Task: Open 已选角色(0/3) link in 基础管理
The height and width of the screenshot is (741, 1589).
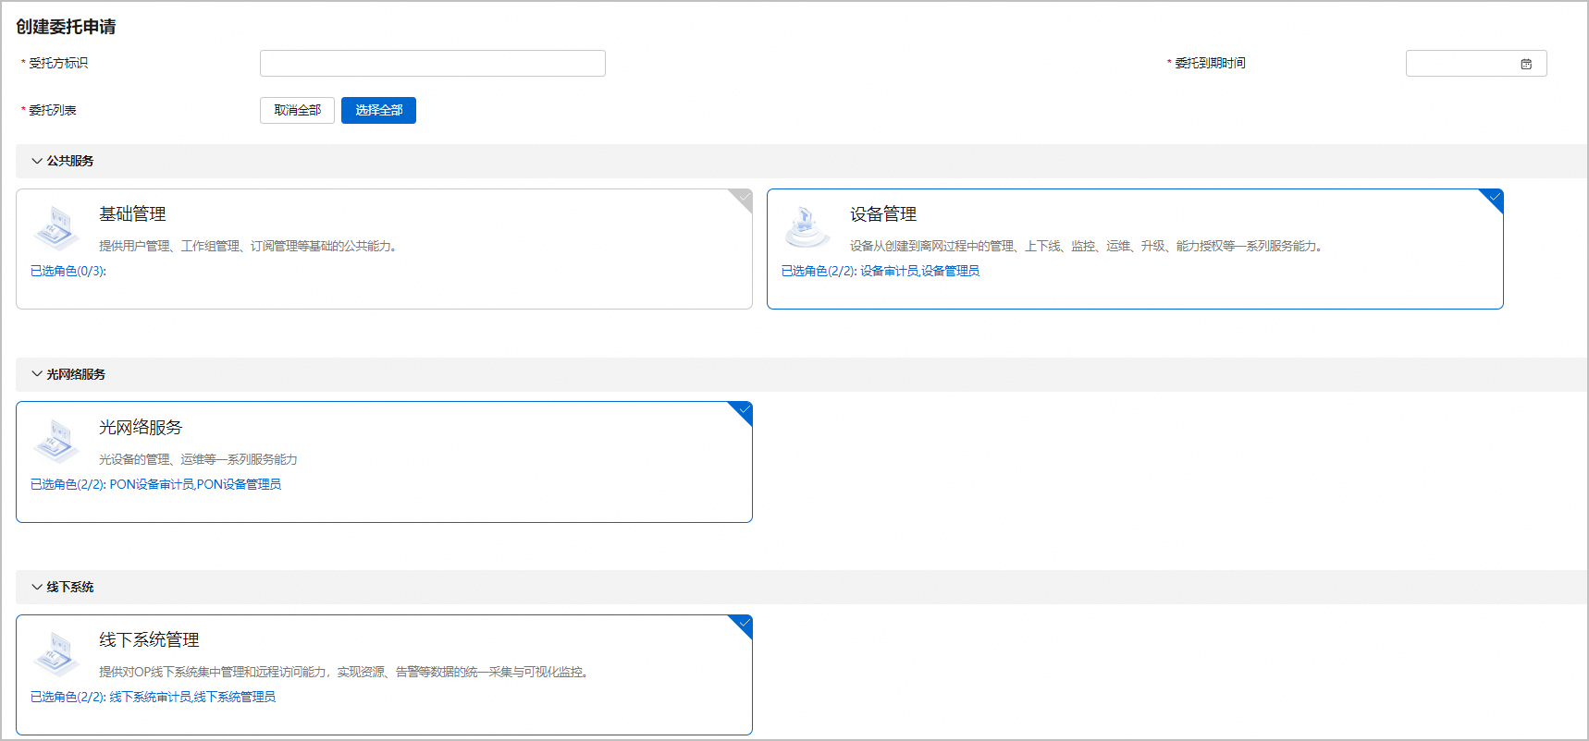Action: pyautogui.click(x=68, y=271)
